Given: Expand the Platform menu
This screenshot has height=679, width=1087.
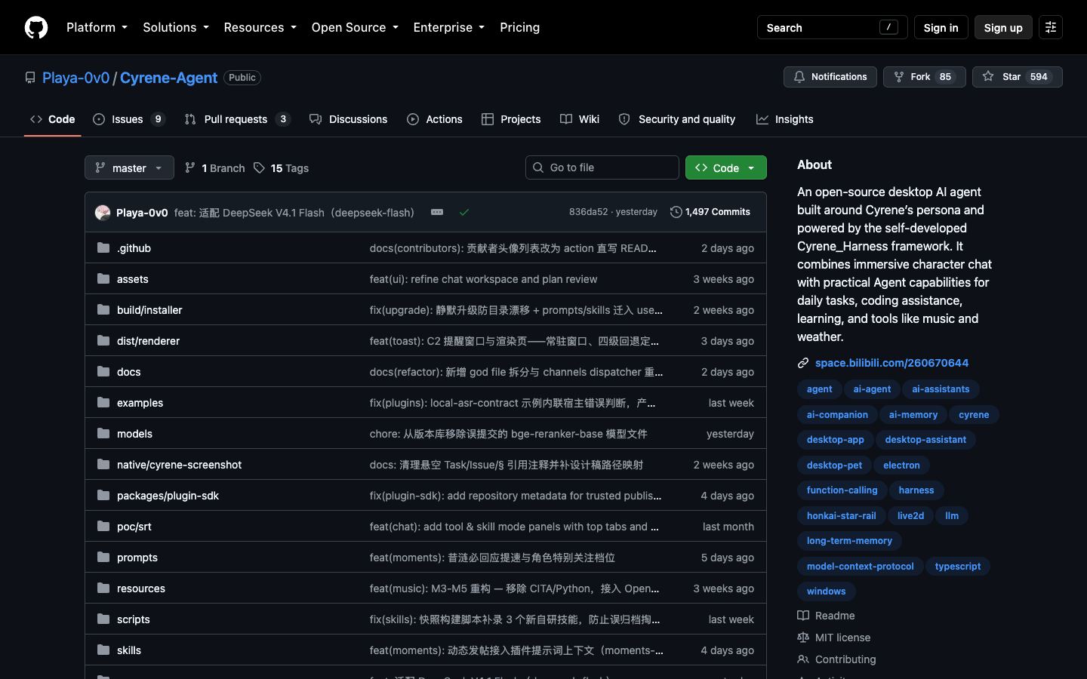Looking at the screenshot, I should pos(97,27).
